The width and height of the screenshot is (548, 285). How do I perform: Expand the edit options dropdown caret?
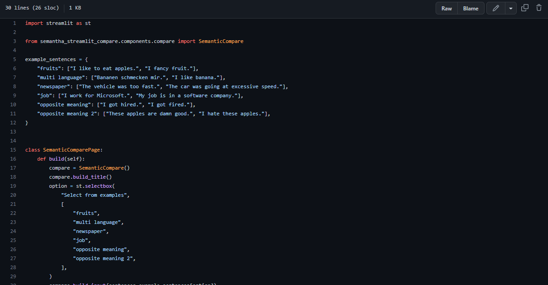point(510,8)
